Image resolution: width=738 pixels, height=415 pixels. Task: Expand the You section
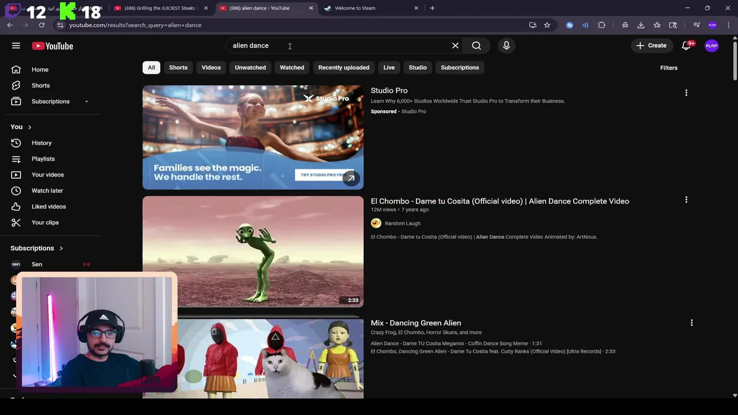point(21,127)
